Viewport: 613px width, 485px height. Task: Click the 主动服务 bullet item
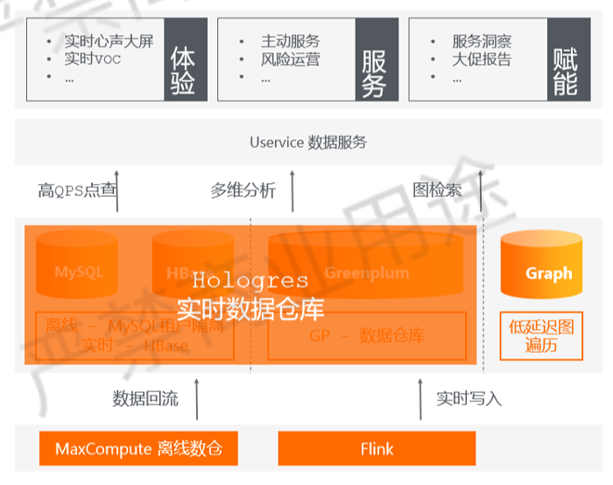coord(291,41)
